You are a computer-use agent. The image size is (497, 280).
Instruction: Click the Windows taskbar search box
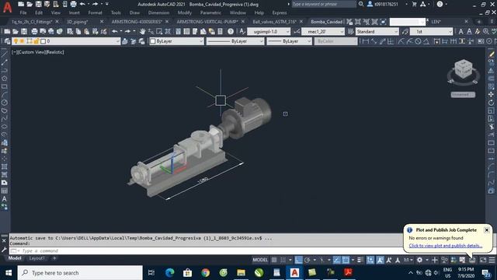click(80, 273)
